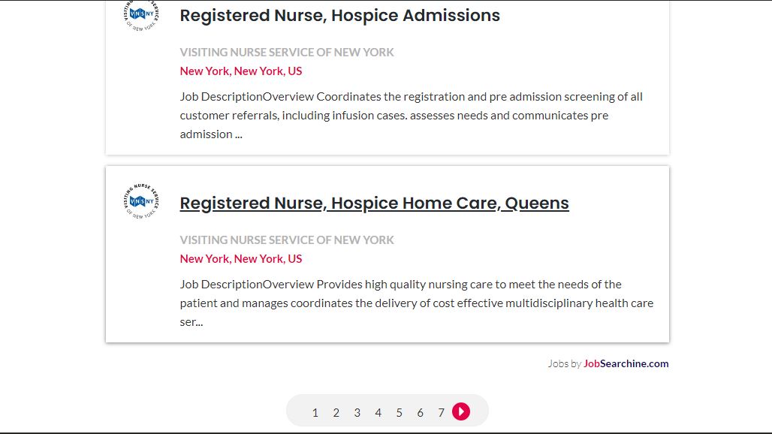
Task: Visit the JobSearchine.com link
Action: pyautogui.click(x=626, y=363)
